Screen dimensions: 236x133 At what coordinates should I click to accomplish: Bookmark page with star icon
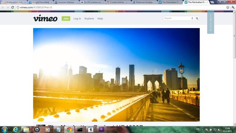click(228, 7)
